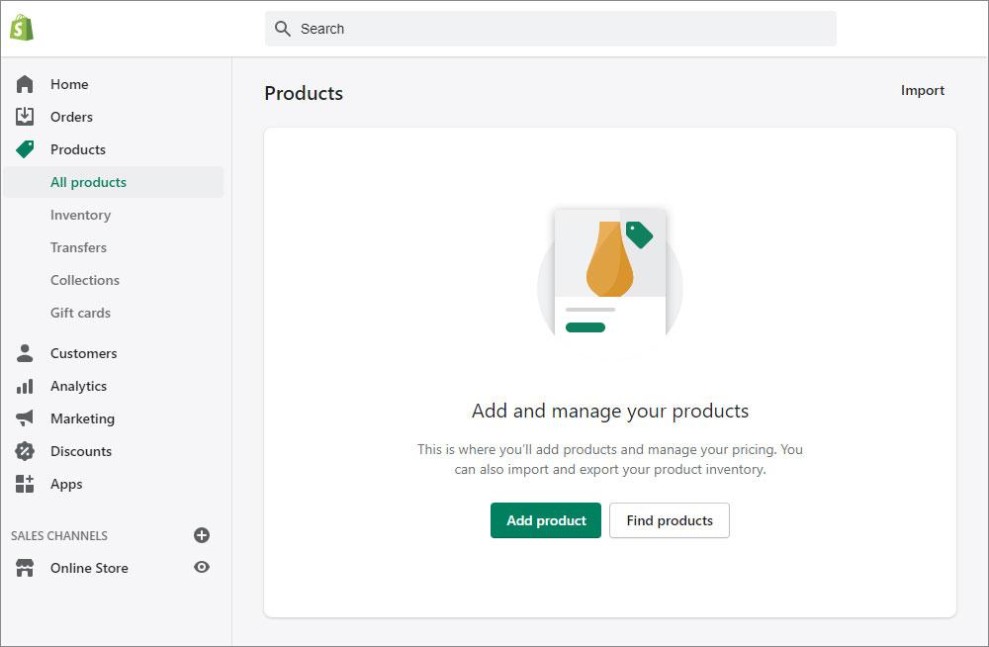Click the Marketing megaphone icon

[25, 417]
